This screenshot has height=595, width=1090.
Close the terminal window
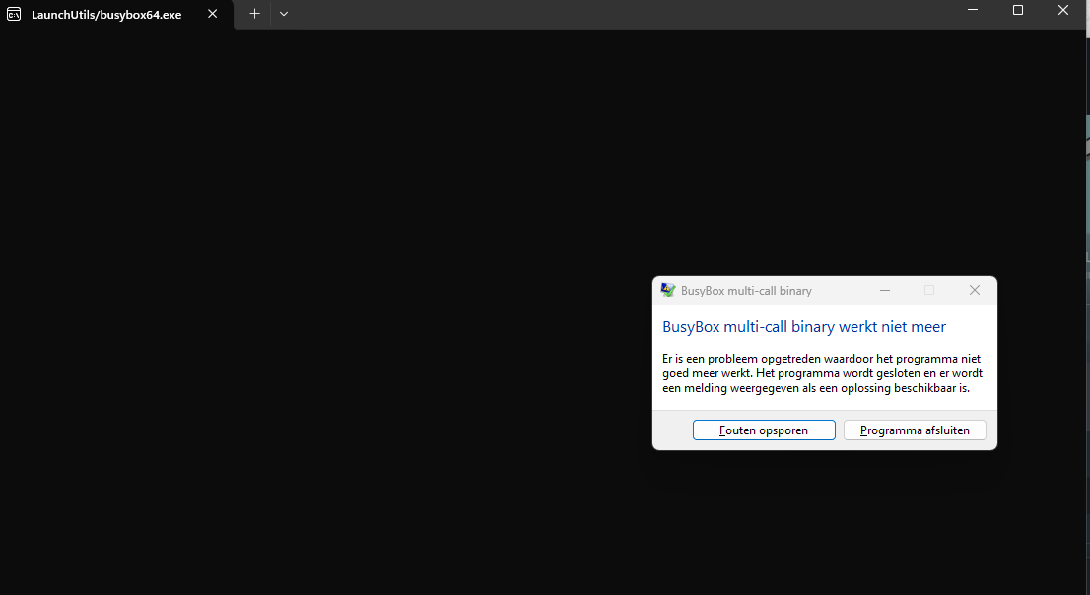click(1062, 10)
